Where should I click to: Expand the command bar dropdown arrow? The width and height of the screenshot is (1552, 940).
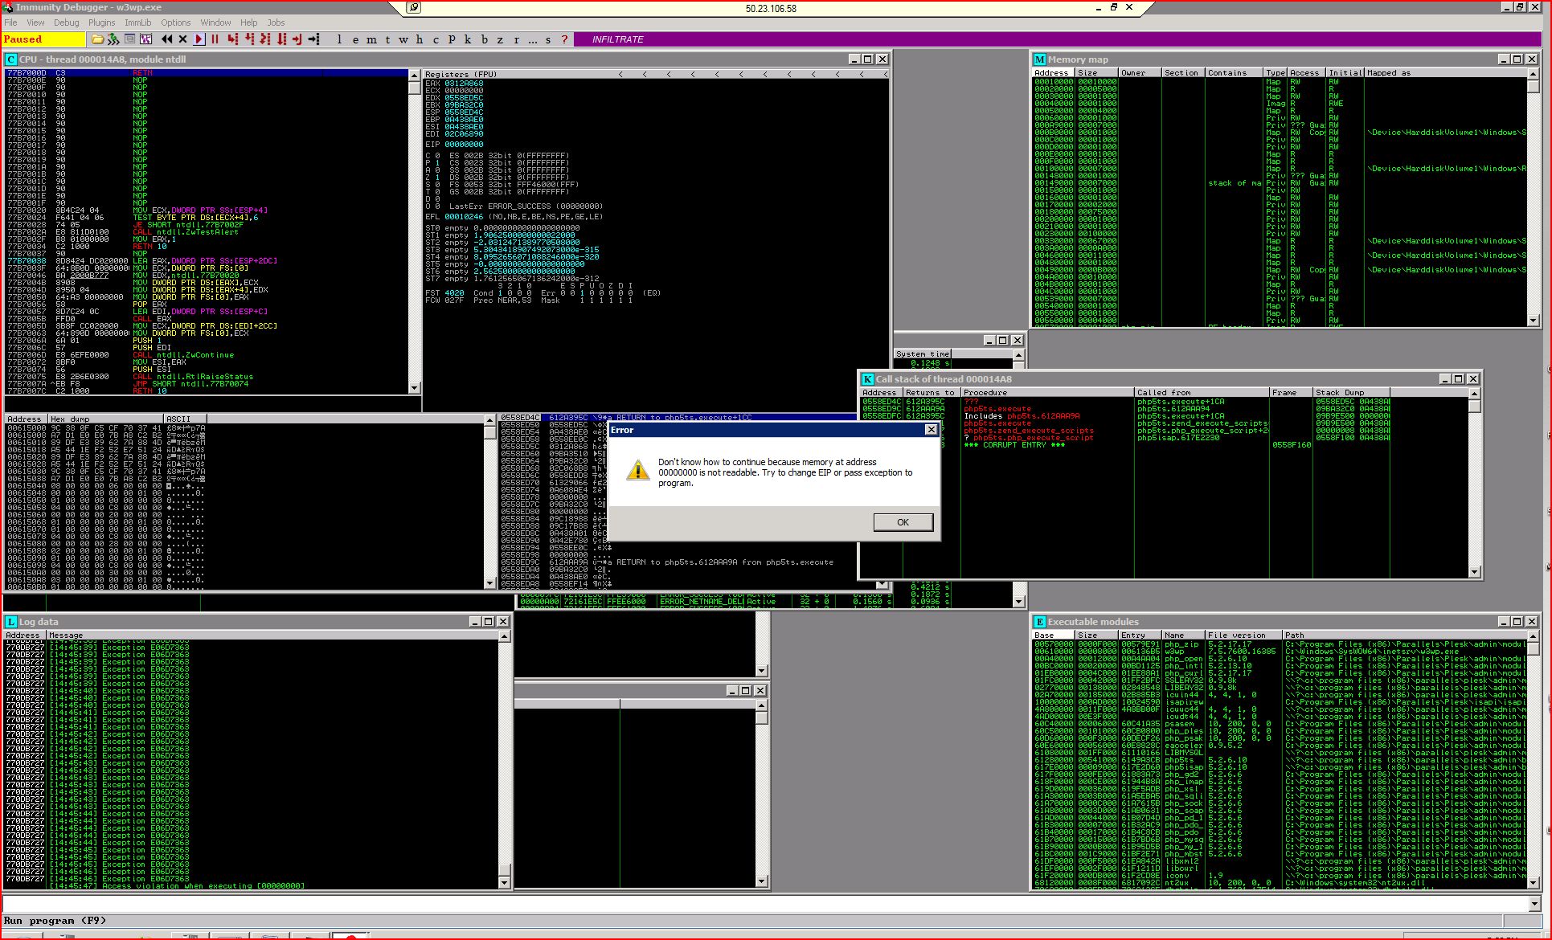pyautogui.click(x=1534, y=904)
